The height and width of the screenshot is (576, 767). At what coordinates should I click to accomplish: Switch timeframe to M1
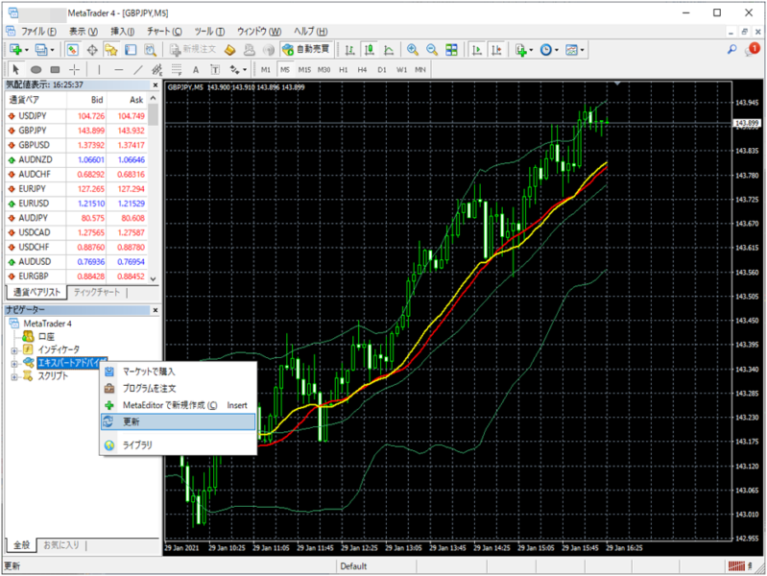coord(266,69)
